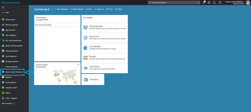This screenshot has width=251, height=112.
Task: Open the Storage get started item
Action: [x=104, y=58]
